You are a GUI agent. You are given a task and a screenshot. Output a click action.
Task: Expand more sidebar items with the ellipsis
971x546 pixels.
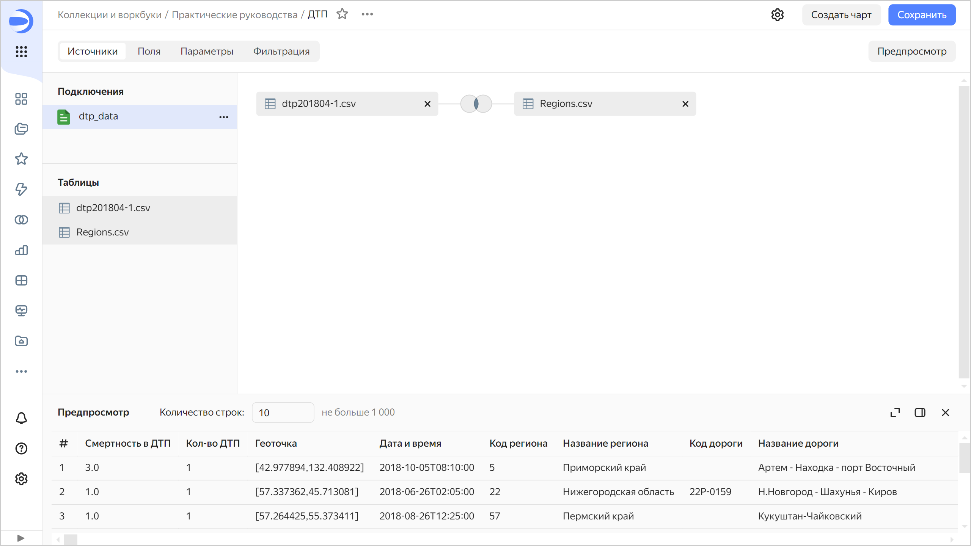(21, 371)
